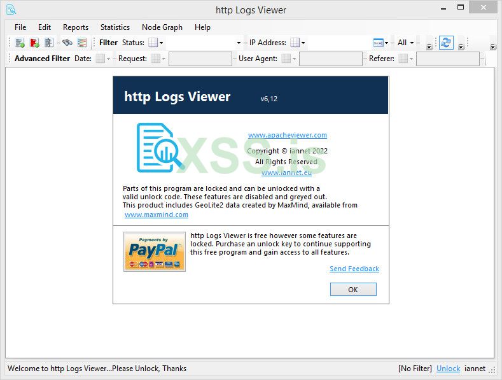Click the User Agent filter text field

click(330, 59)
